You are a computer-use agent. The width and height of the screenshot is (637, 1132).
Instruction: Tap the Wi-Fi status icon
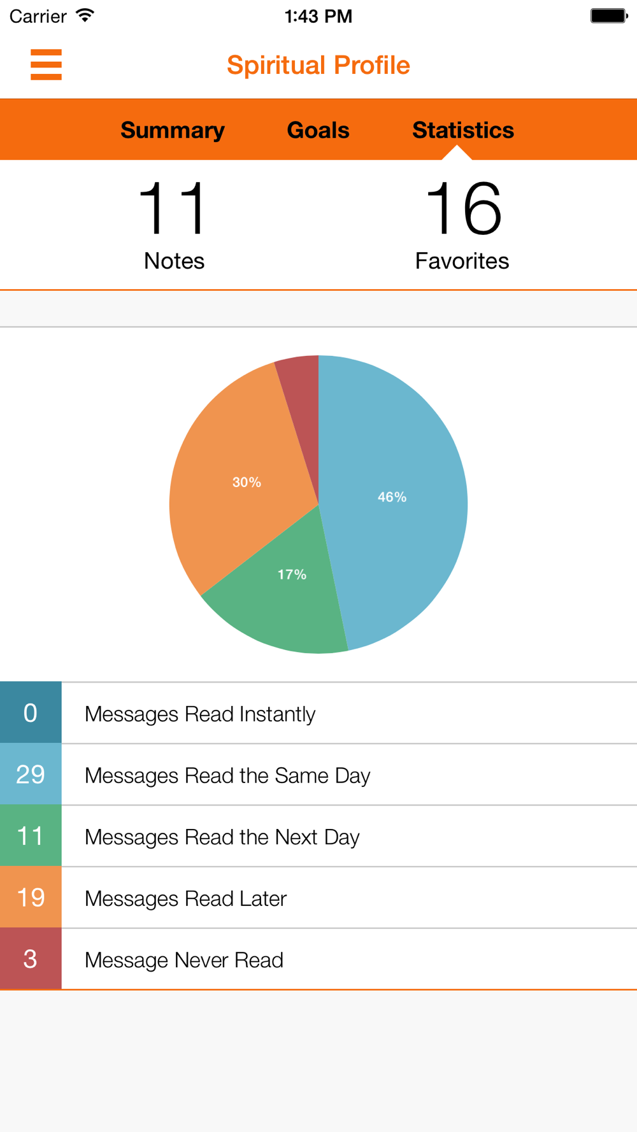pos(84,16)
